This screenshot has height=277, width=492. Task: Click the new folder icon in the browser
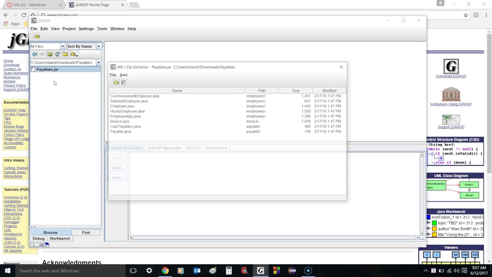coord(65,54)
